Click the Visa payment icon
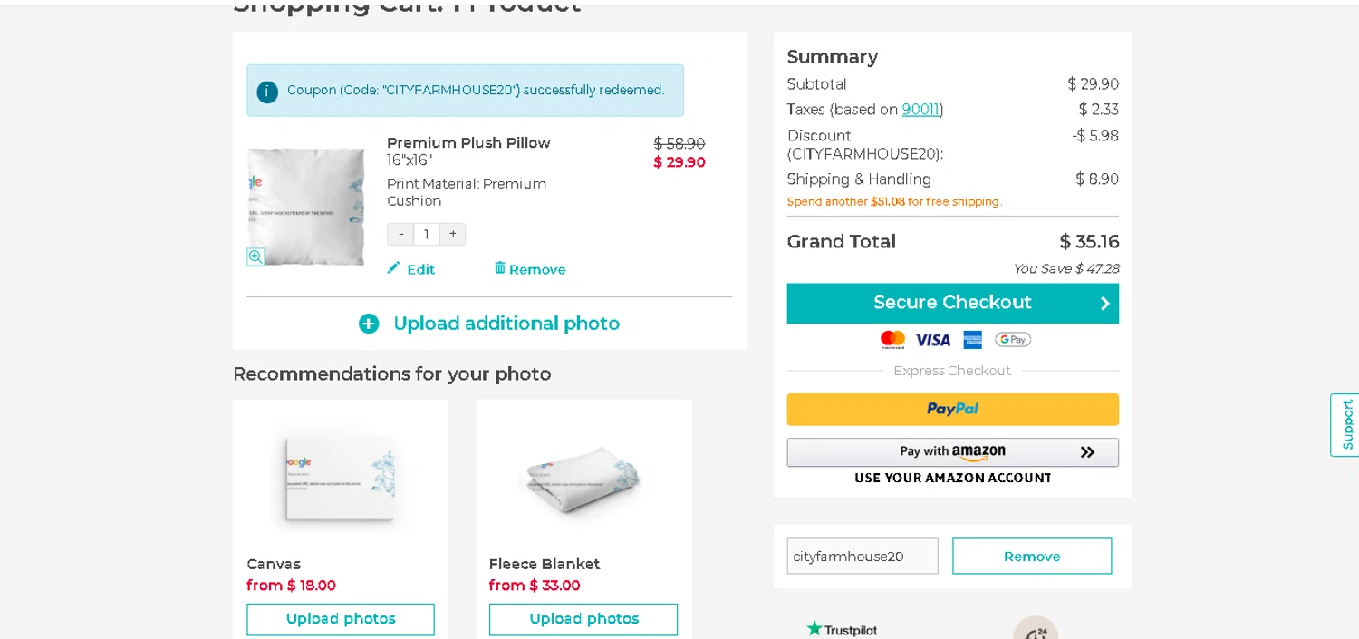 [932, 340]
